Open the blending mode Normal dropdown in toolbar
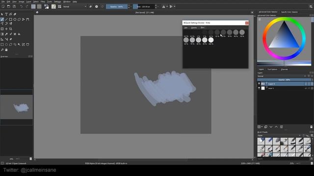Image resolution: width=314 pixels, height=176 pixels. pos(75,6)
